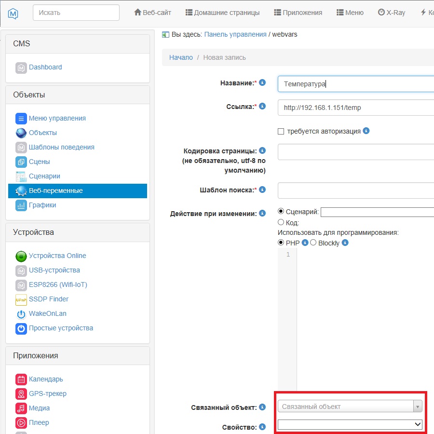The width and height of the screenshot is (434, 434).
Task: Select Веб-переменные in the sidebar
Action: pyautogui.click(x=78, y=190)
